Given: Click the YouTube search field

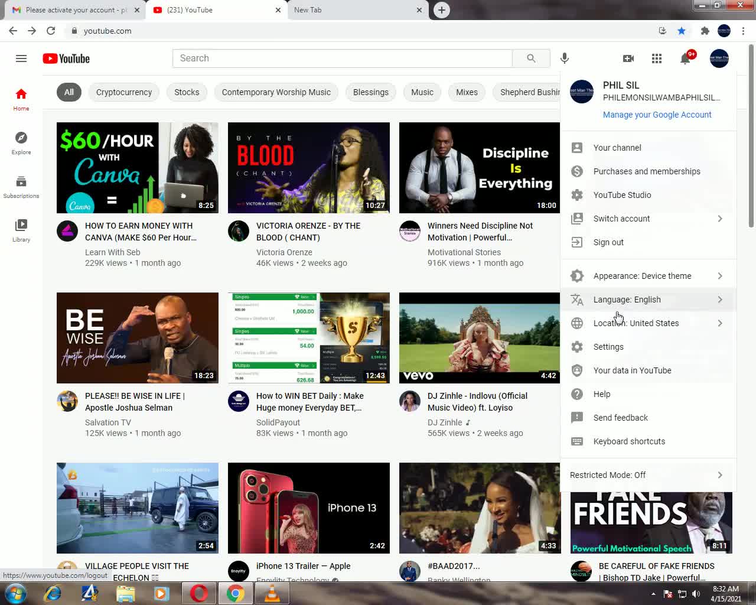Looking at the screenshot, I should coord(343,58).
